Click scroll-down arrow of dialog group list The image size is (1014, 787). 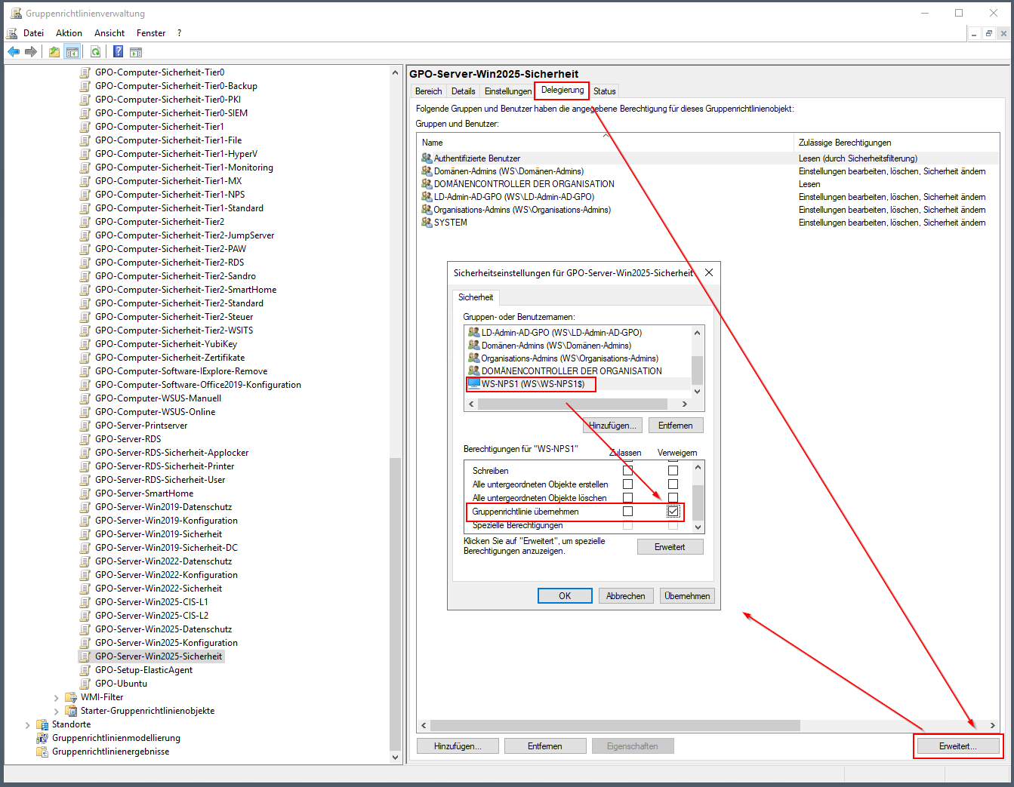click(697, 391)
